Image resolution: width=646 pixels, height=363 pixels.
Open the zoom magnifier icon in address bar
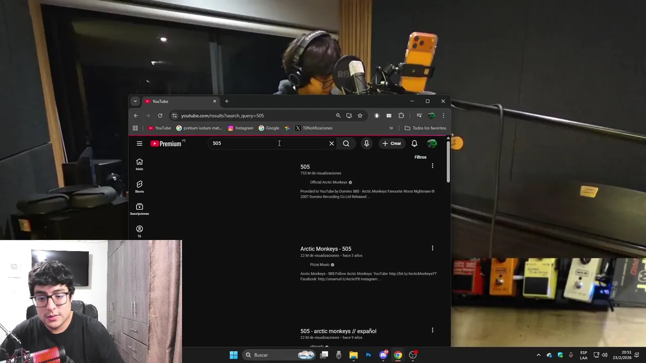click(x=338, y=116)
